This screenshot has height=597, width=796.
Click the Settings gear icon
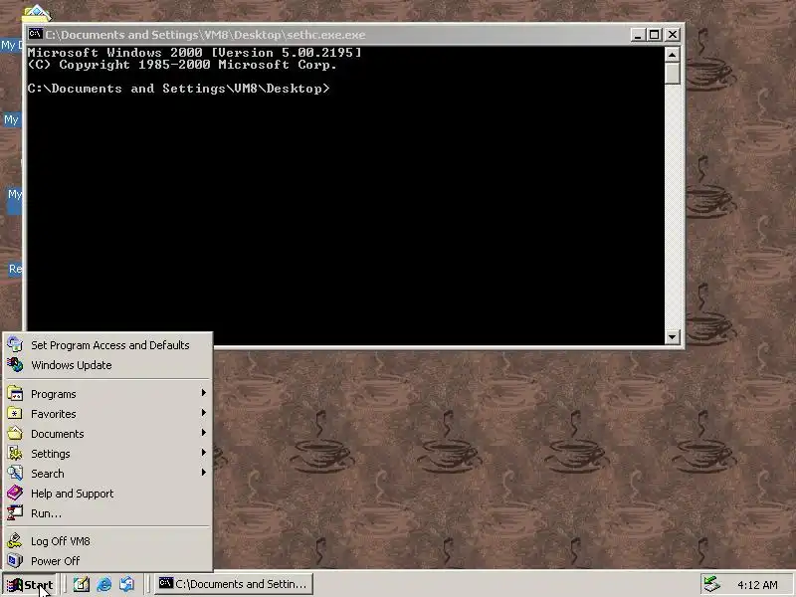(x=15, y=453)
